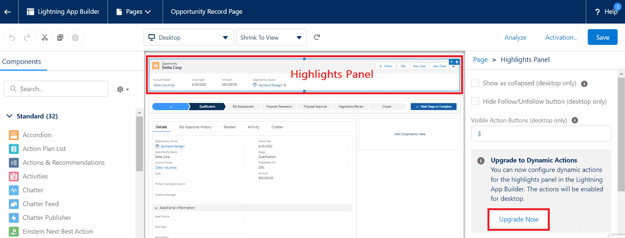625x238 pixels.
Task: Click the Edit button in highlights panel
Action: pos(403,66)
